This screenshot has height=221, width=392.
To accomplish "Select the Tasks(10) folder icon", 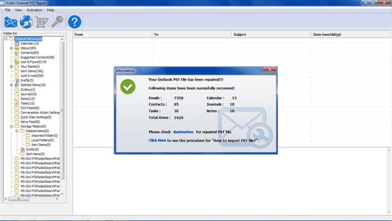I will [17, 104].
